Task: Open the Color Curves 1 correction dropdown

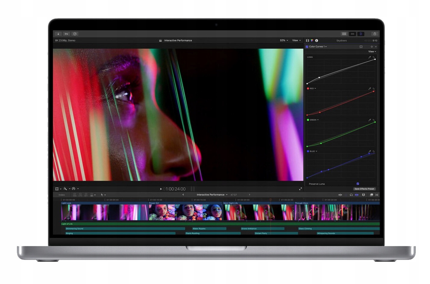Action: pyautogui.click(x=318, y=47)
